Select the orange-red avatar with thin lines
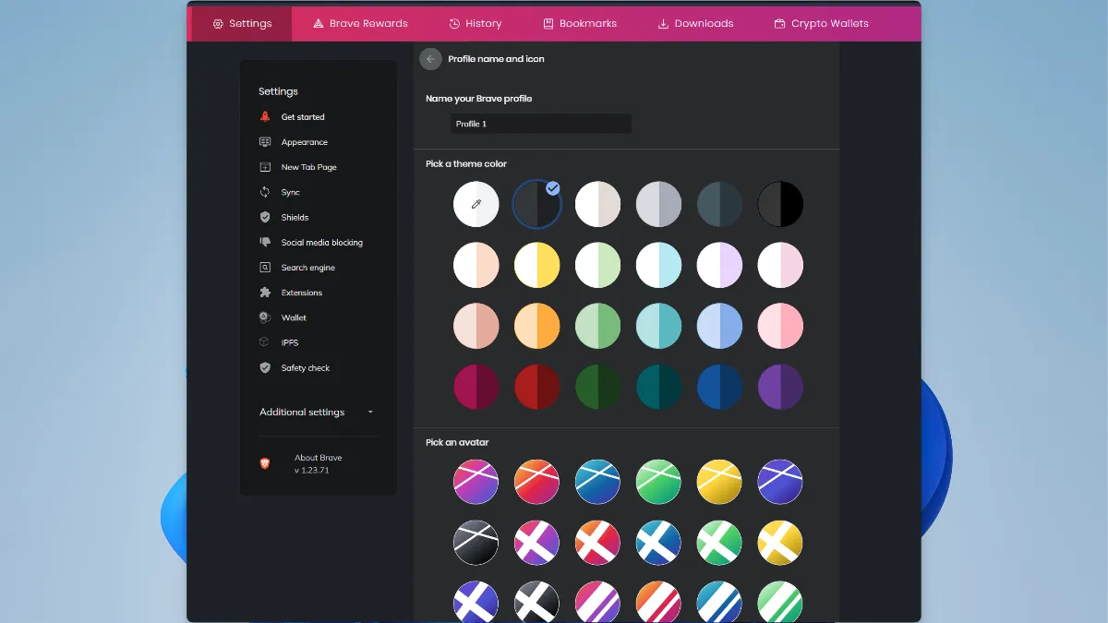The width and height of the screenshot is (1108, 623). pos(537,482)
